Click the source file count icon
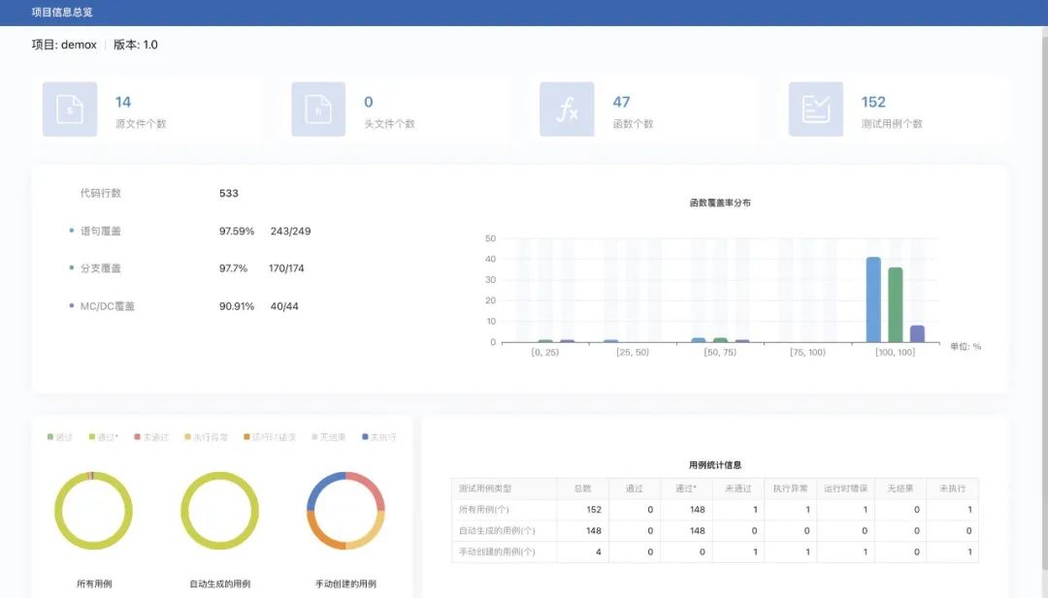 point(70,110)
